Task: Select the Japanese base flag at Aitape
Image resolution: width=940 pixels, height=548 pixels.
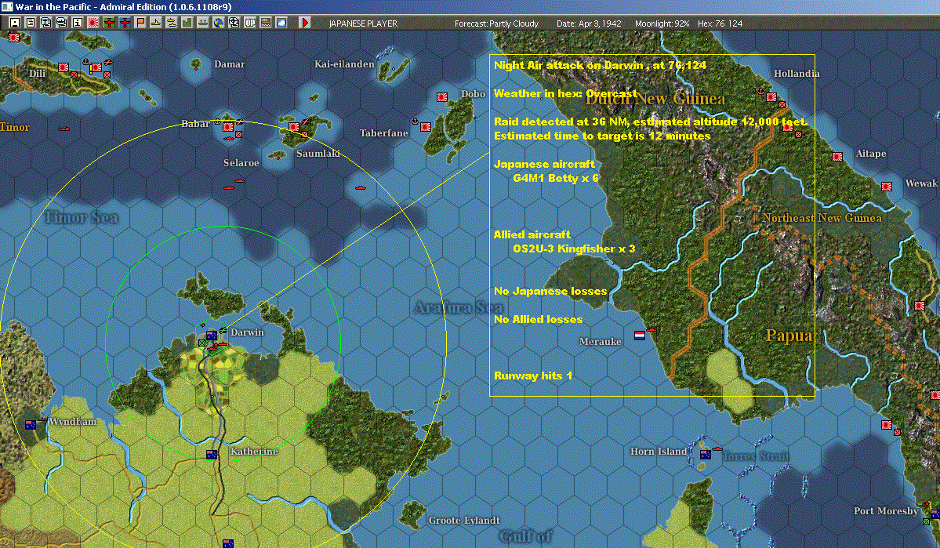Action: [x=837, y=157]
